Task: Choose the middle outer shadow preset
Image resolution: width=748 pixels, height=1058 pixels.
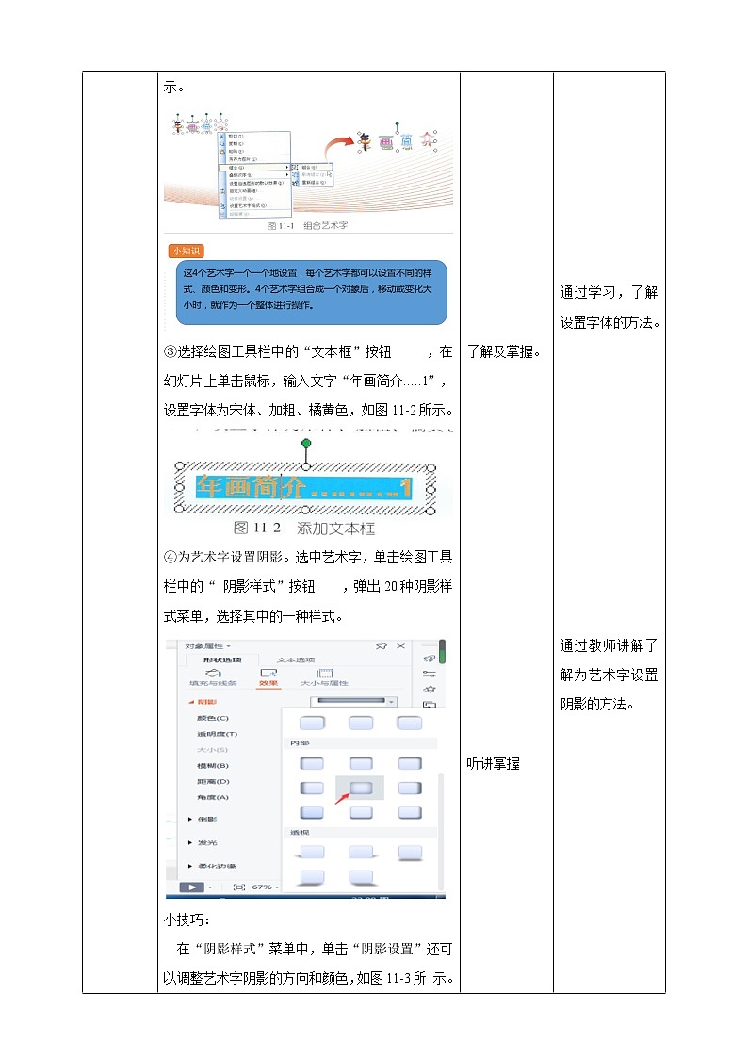Action: pos(361,724)
